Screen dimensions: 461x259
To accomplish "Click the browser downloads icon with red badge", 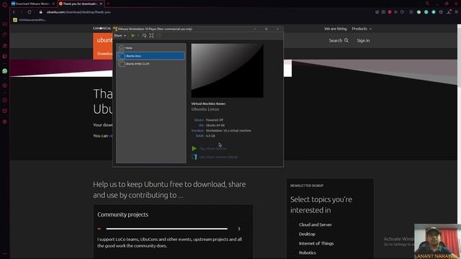I will (x=449, y=12).
